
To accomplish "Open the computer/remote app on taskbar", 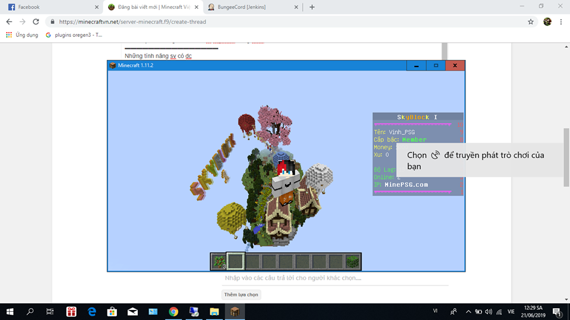I will pos(194,312).
